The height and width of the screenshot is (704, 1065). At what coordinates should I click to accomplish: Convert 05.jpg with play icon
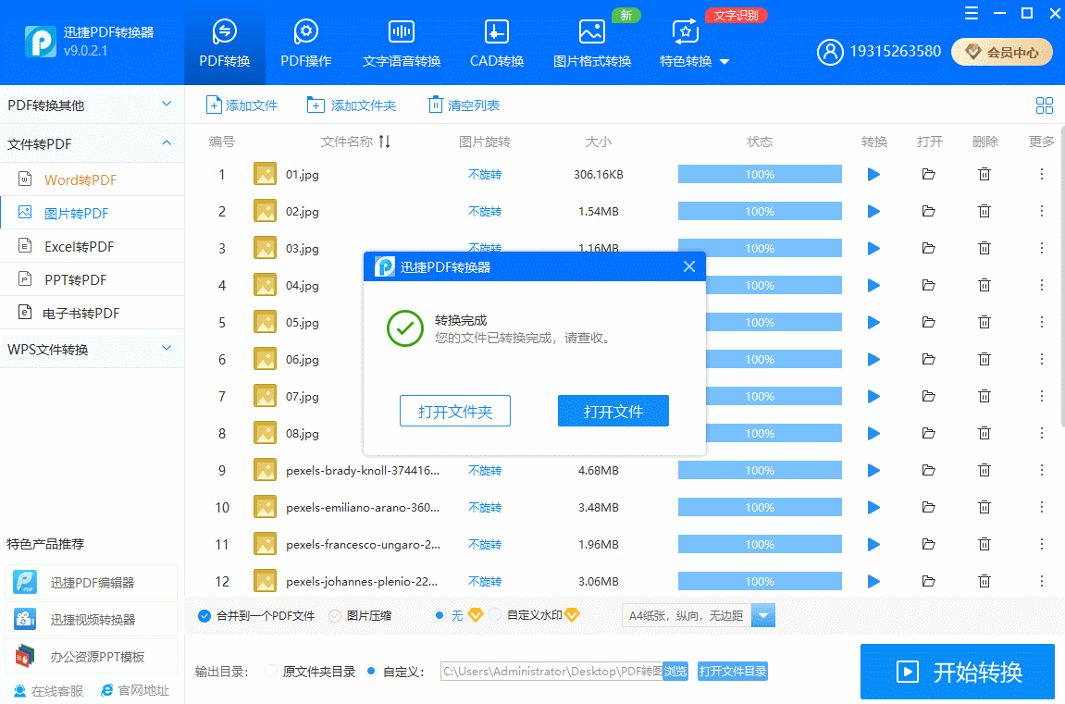873,323
